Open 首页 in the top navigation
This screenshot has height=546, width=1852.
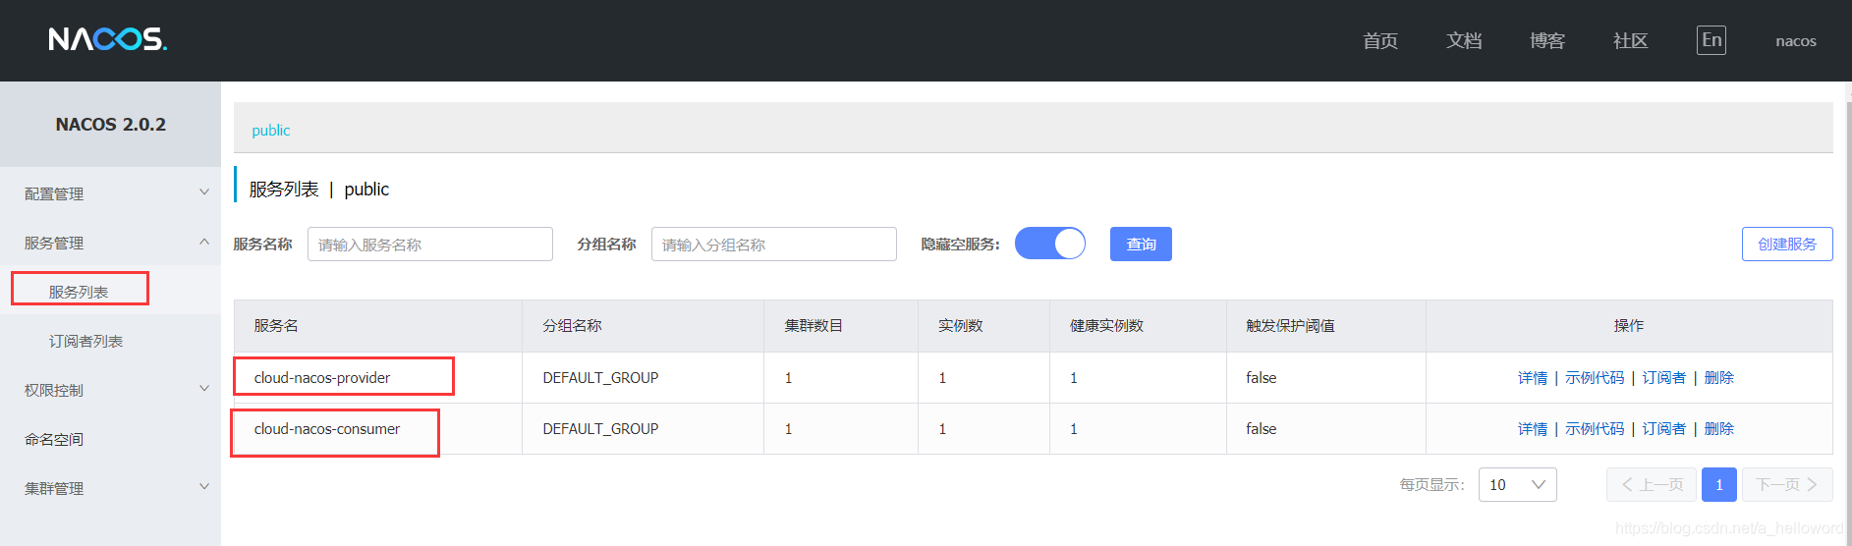(x=1380, y=40)
